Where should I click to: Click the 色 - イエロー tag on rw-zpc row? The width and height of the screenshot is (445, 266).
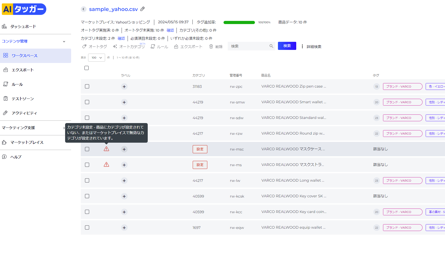(435, 86)
